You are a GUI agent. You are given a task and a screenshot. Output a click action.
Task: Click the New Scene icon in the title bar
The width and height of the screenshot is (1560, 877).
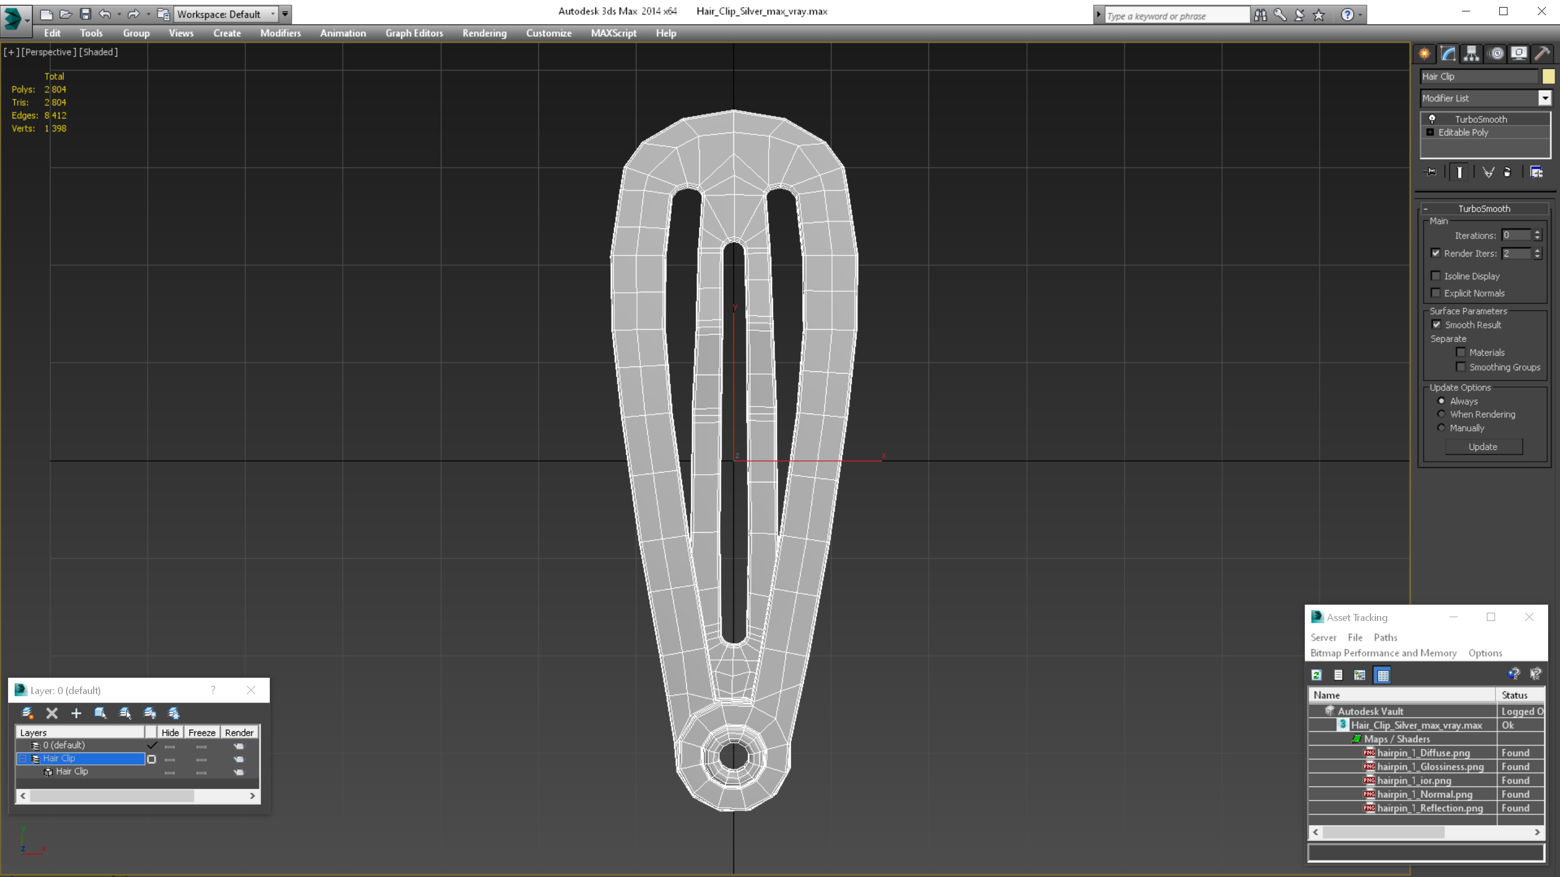[x=47, y=14]
